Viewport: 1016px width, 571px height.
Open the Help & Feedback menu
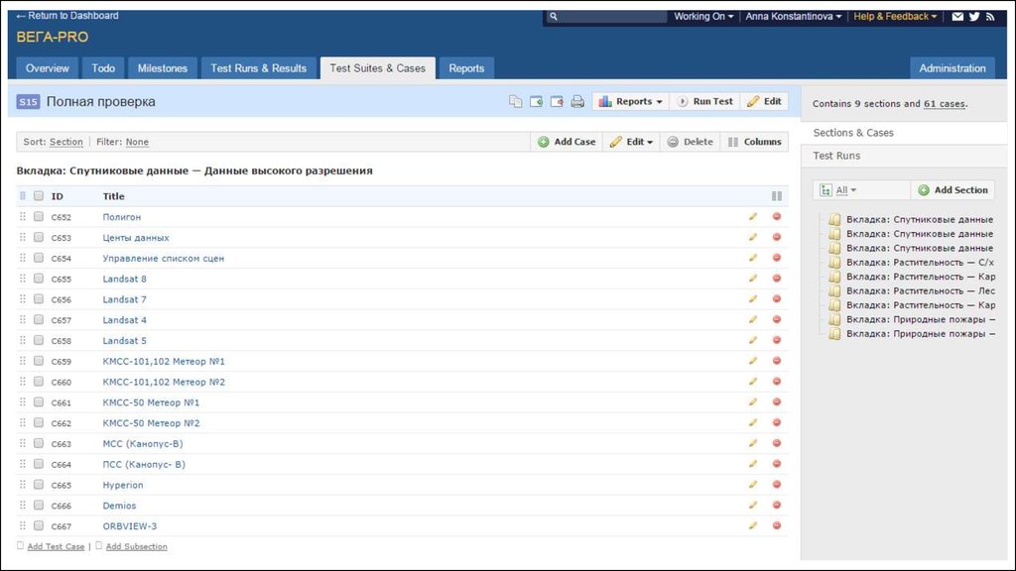895,16
